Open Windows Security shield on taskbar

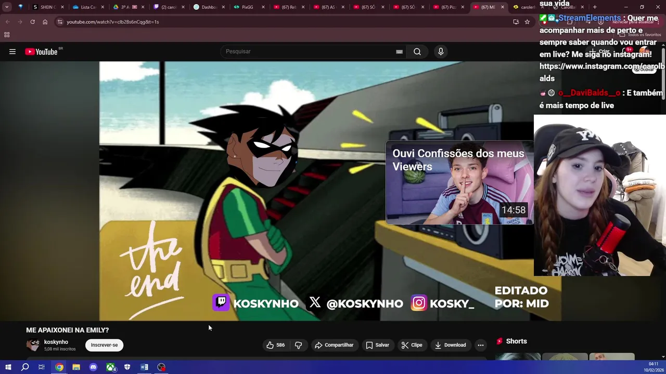pos(127,367)
